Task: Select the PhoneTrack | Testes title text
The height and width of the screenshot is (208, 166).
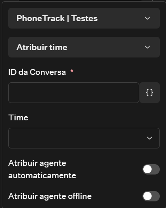Action: coord(57,18)
